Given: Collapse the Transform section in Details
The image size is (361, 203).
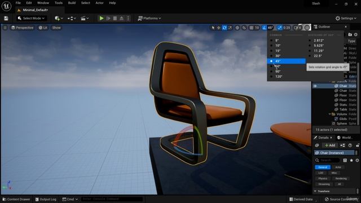Looking at the screenshot, I should click(x=315, y=191).
